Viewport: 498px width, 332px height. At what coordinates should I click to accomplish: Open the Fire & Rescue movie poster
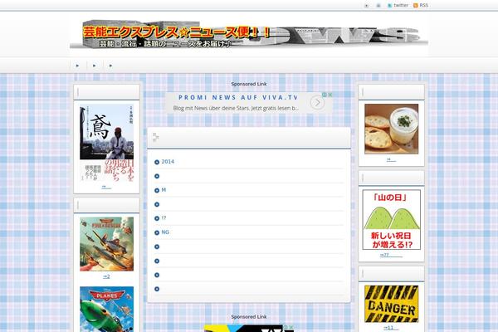[106, 244]
